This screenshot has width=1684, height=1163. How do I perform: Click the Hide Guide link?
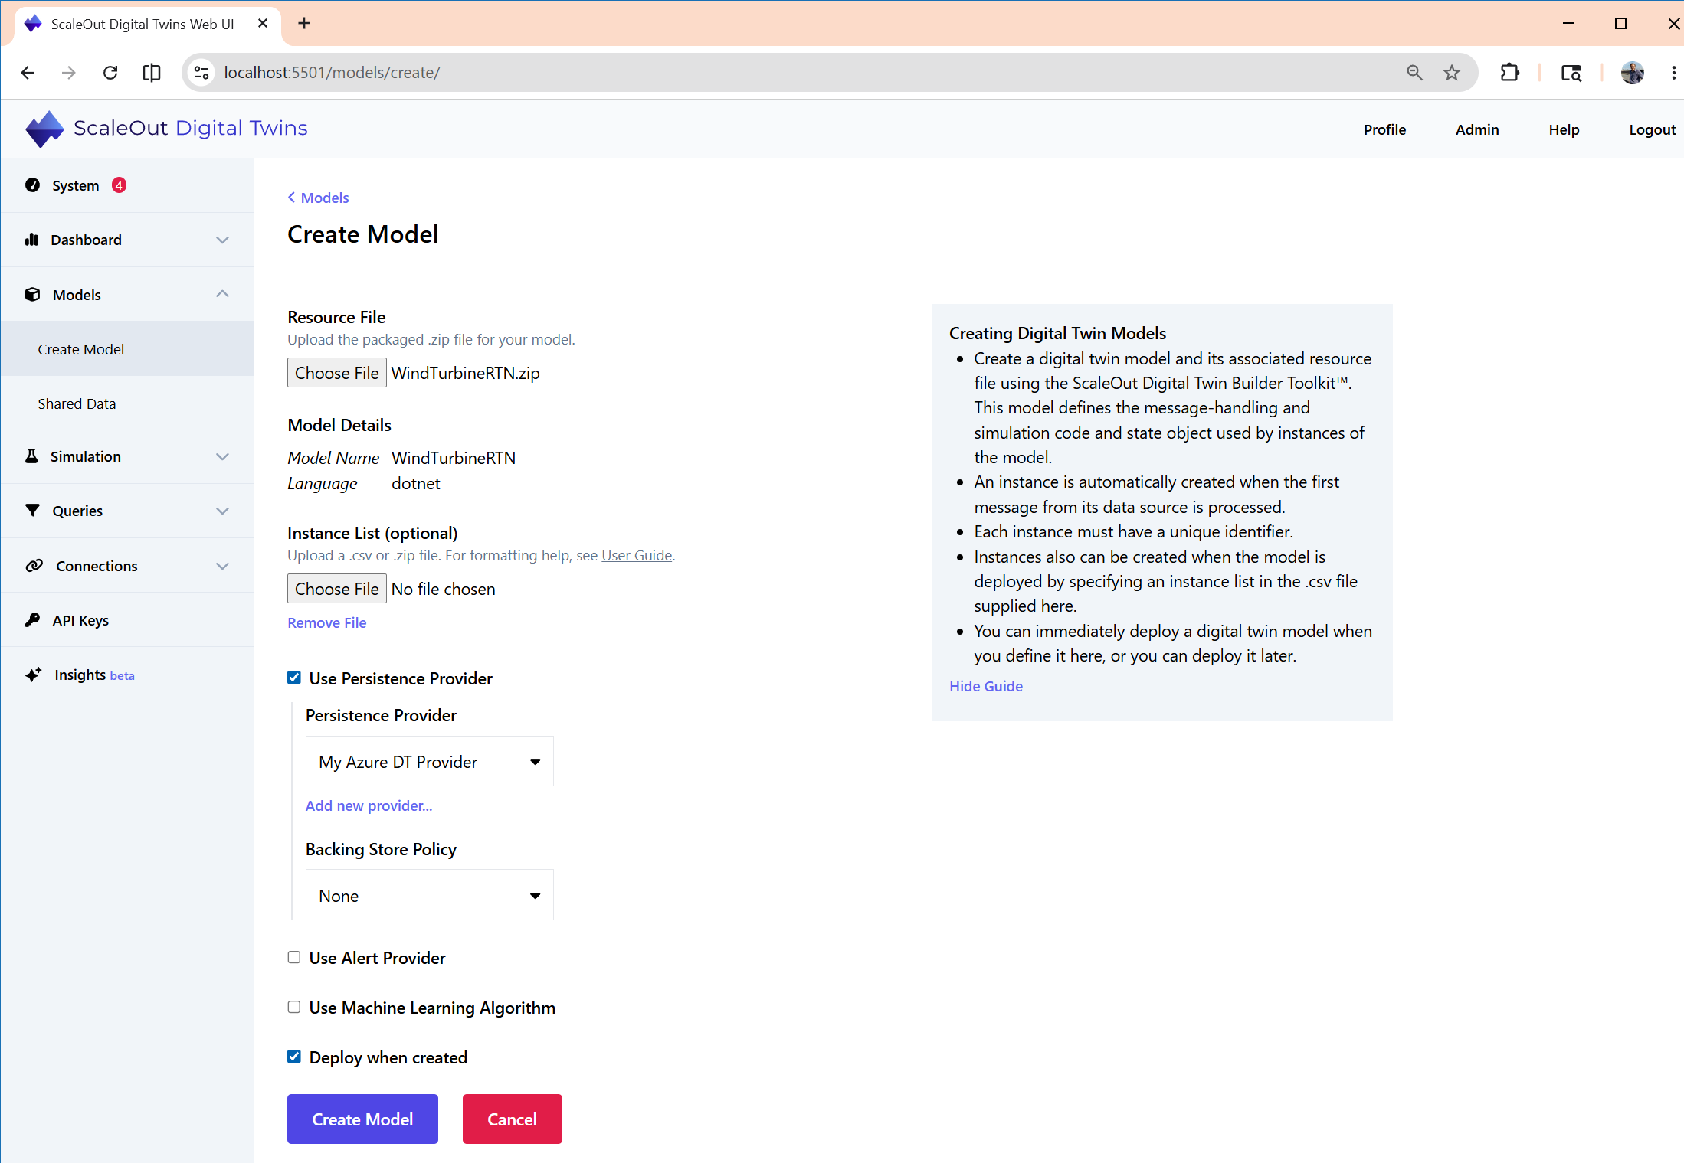click(x=986, y=686)
